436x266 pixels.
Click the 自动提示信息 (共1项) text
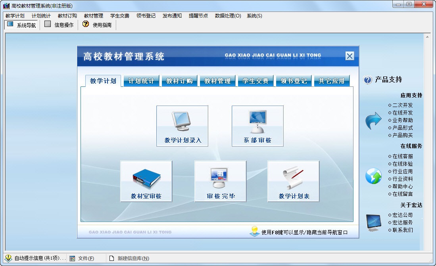[40, 258]
